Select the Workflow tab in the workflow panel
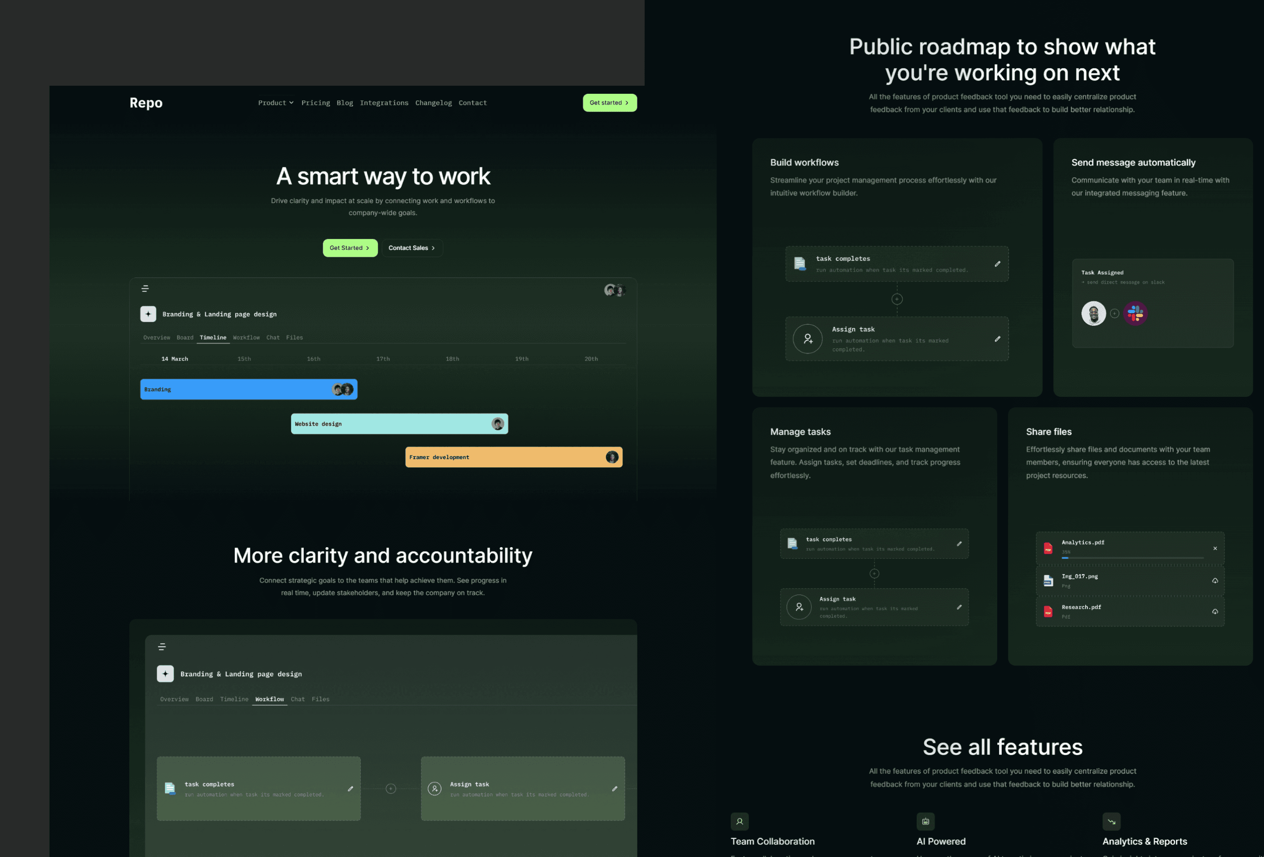This screenshot has width=1264, height=857. pos(270,700)
